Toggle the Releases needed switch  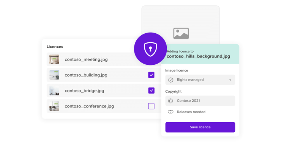[170, 112]
